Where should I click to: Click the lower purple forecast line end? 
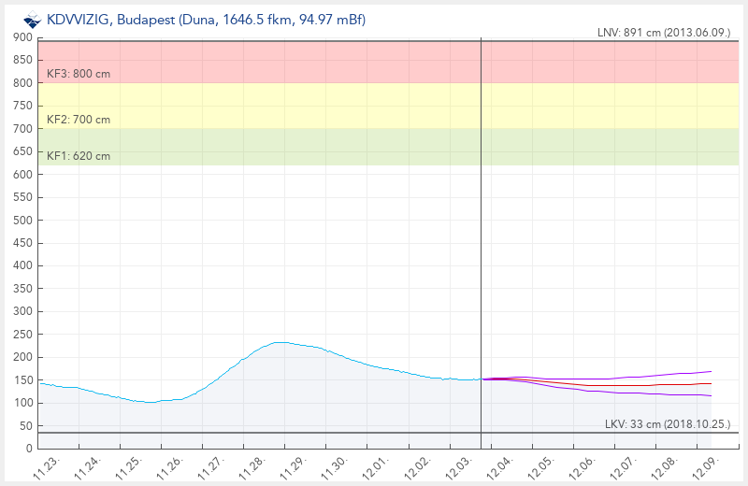(711, 395)
